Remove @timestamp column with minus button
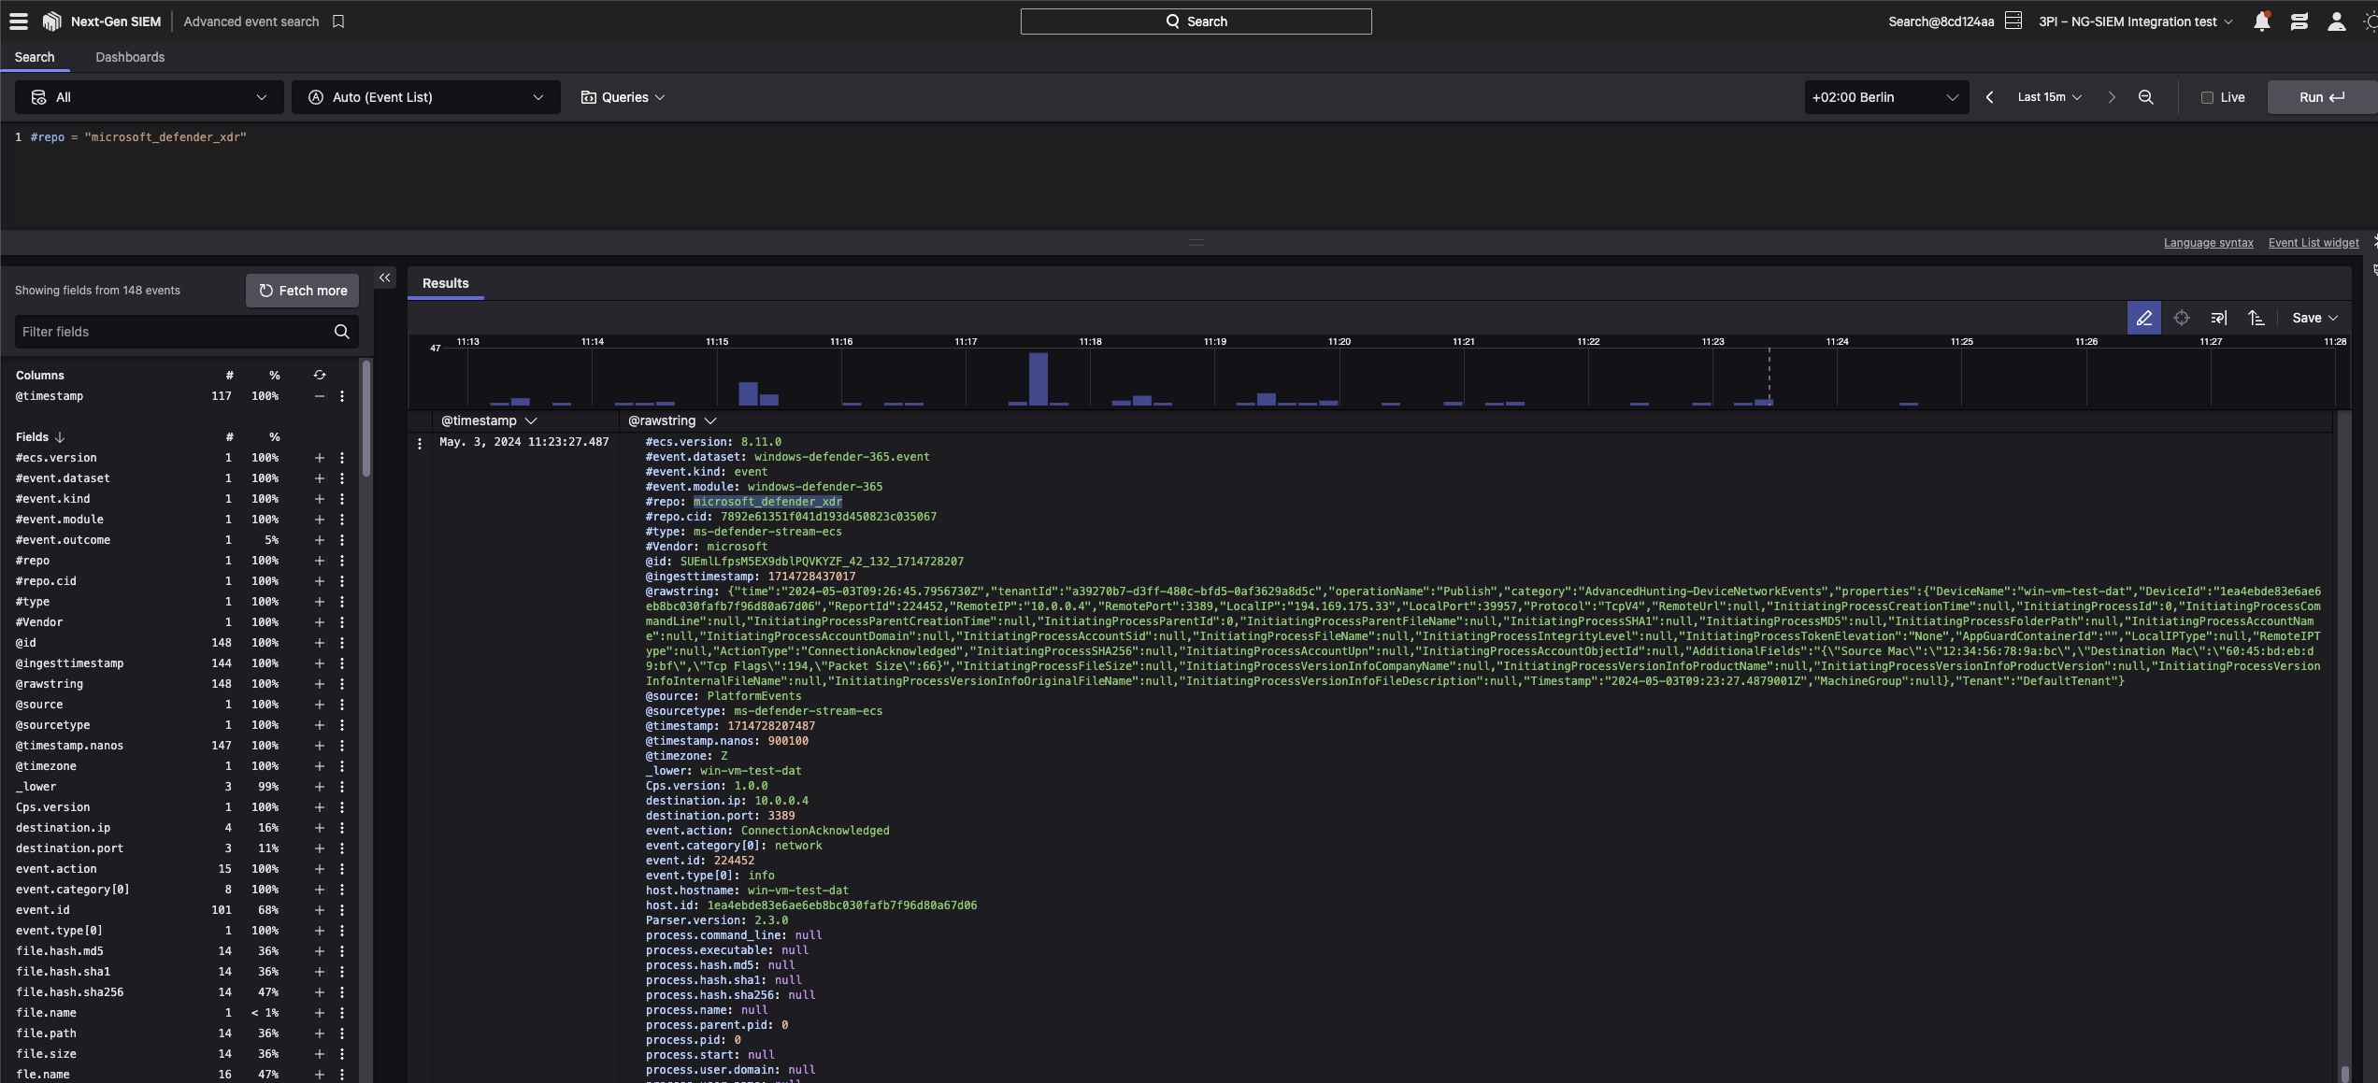The width and height of the screenshot is (2378, 1083). coord(319,396)
